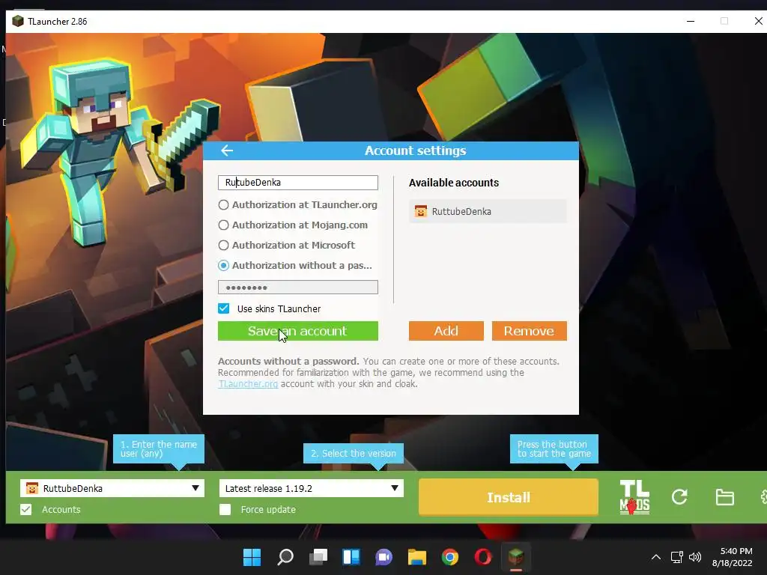Enable the Force update checkbox
This screenshot has height=575, width=767.
(225, 509)
